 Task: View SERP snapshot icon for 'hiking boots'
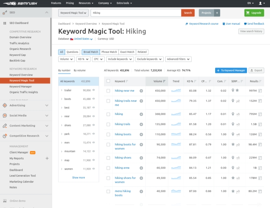pyautogui.click(x=260, y=134)
